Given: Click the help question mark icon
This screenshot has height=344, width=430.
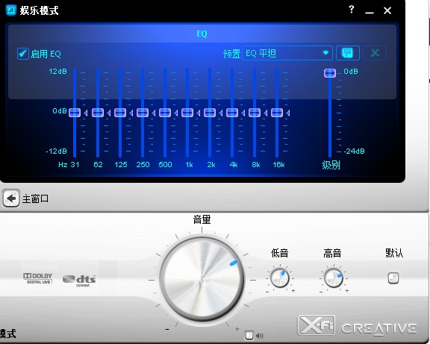Looking at the screenshot, I should (x=352, y=10).
